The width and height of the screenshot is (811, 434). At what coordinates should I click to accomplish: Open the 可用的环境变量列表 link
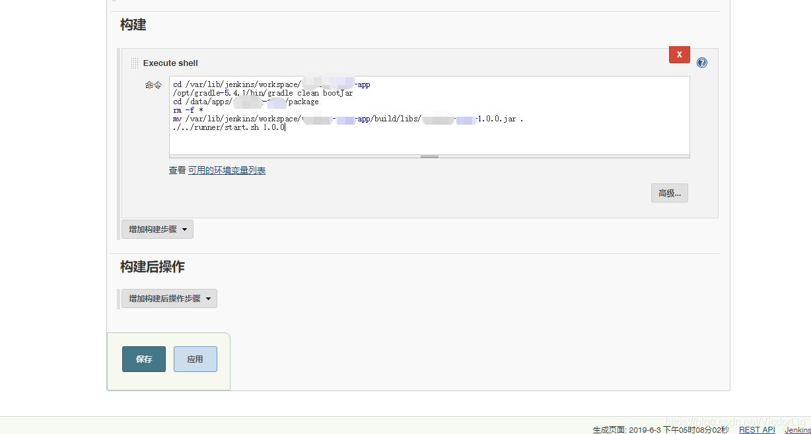[x=227, y=170]
